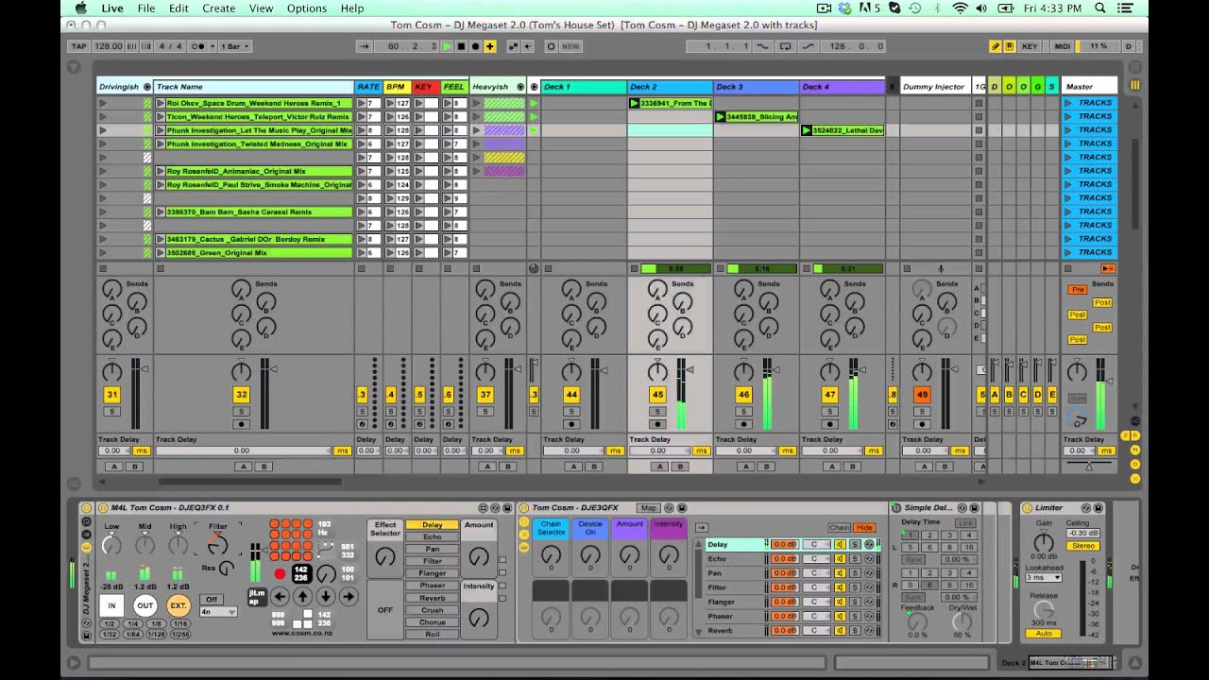Show the browser with the round triangle button
Screen dimensions: 1209x680
[x=74, y=66]
